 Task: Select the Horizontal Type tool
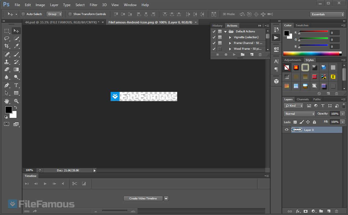pyautogui.click(x=16, y=85)
